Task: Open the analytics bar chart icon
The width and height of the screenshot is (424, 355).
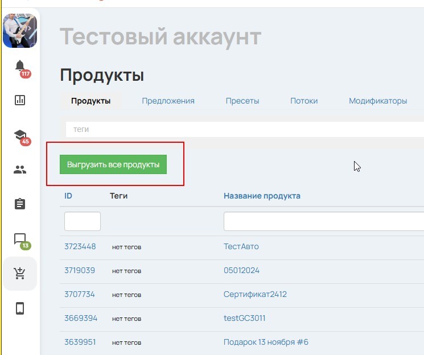Action: pyautogui.click(x=20, y=100)
